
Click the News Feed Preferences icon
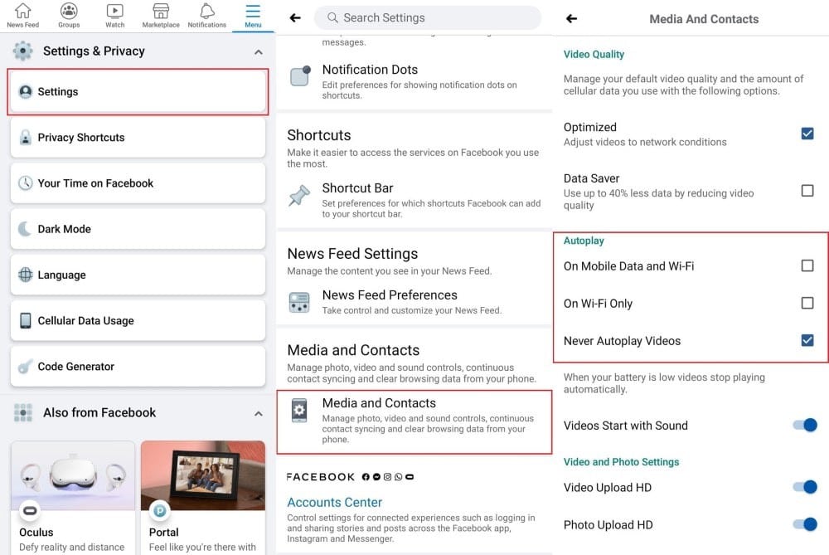coord(300,303)
